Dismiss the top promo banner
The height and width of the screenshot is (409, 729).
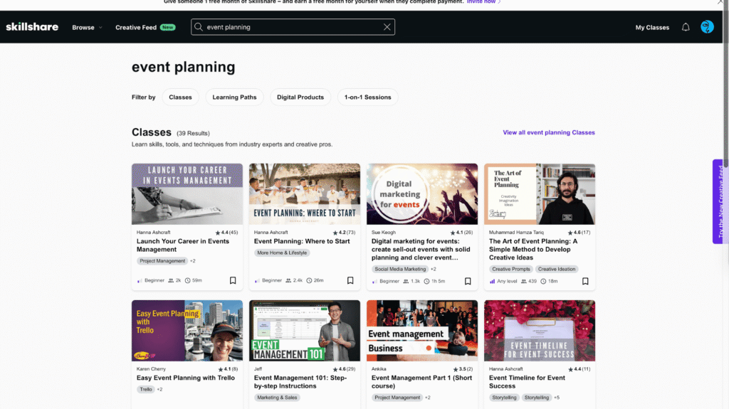pos(720,2)
